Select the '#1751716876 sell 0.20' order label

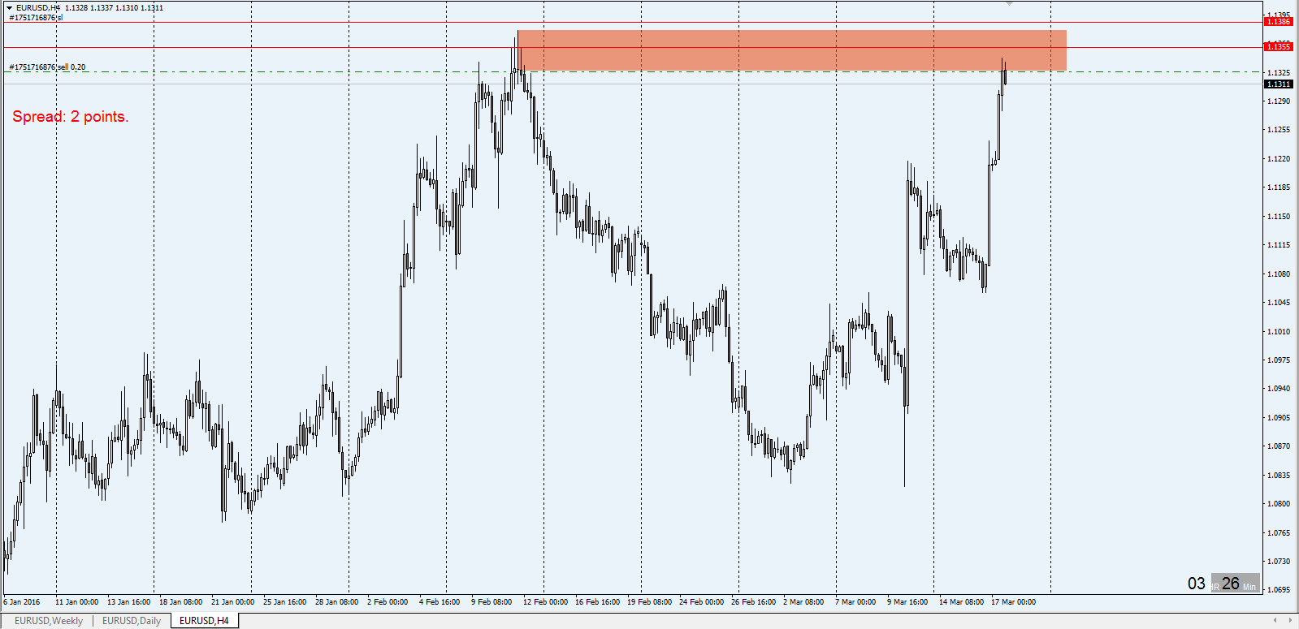(47, 67)
